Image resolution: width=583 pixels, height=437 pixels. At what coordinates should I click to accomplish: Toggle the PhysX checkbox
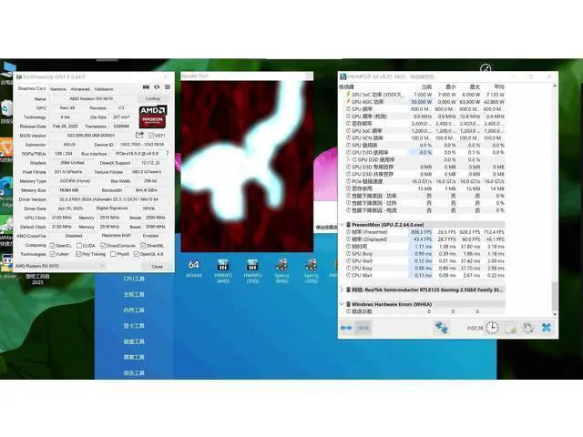click(x=113, y=254)
